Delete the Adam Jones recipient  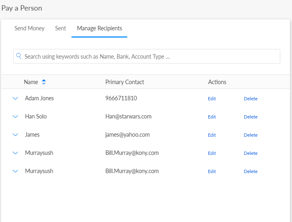[250, 99]
